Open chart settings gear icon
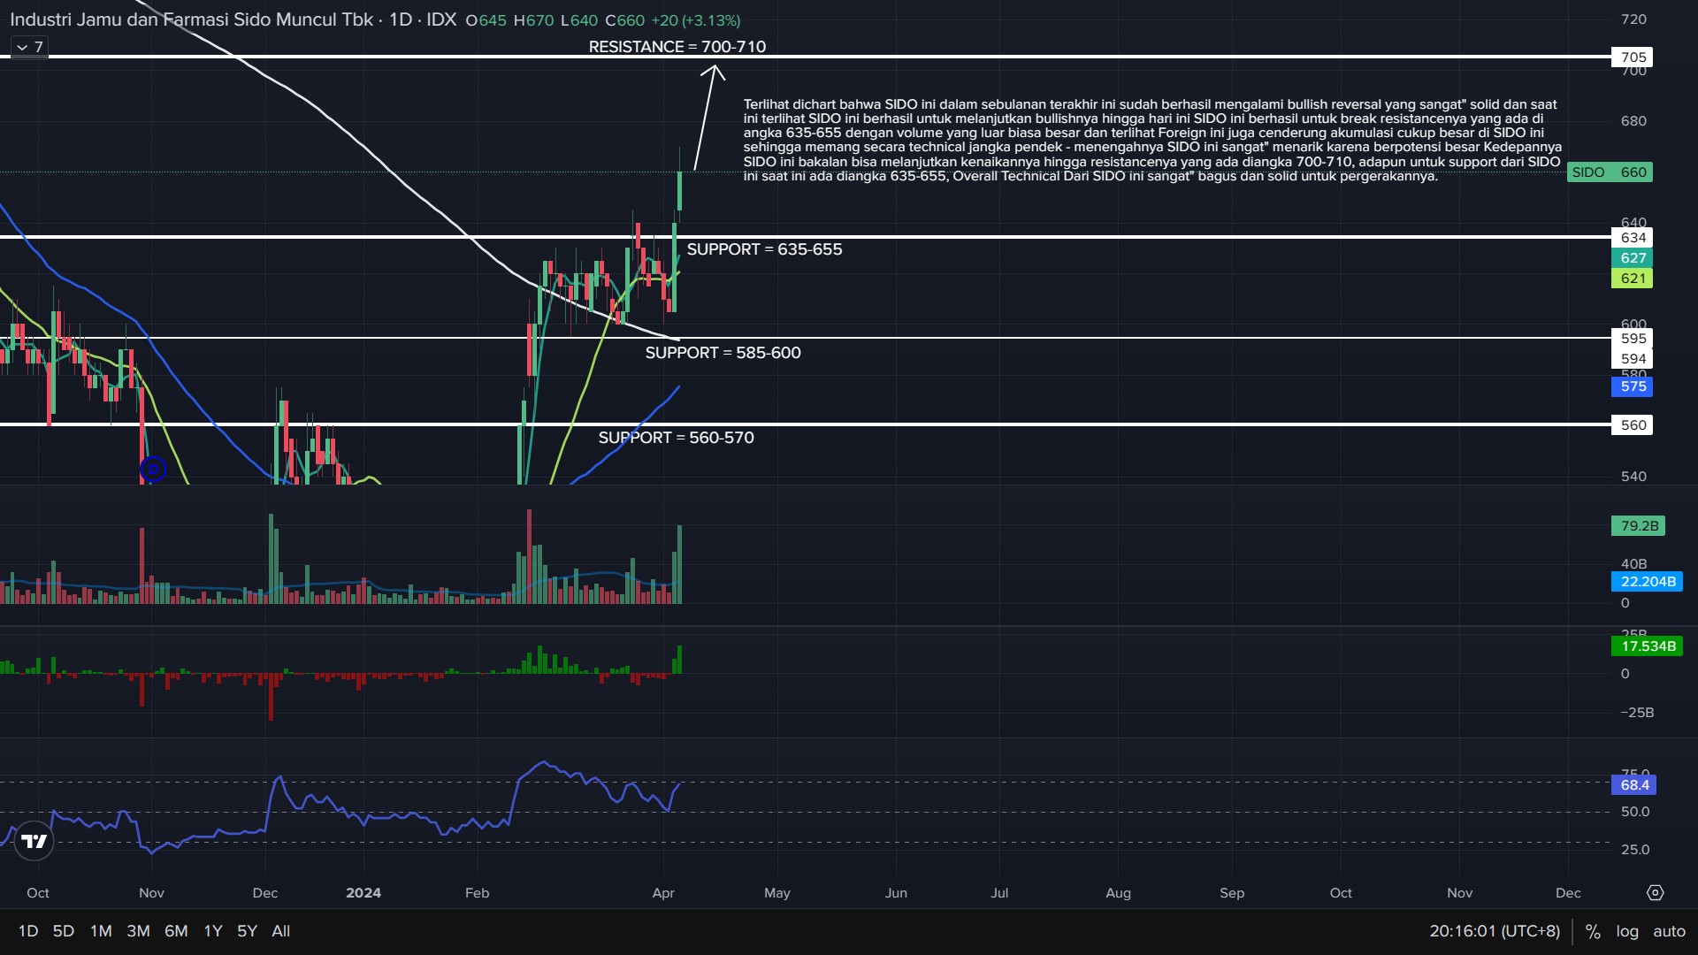The height and width of the screenshot is (955, 1698). [1655, 892]
